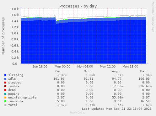Click the uninterruptible legend color swatch
The height and width of the screenshot is (116, 156).
(5, 98)
